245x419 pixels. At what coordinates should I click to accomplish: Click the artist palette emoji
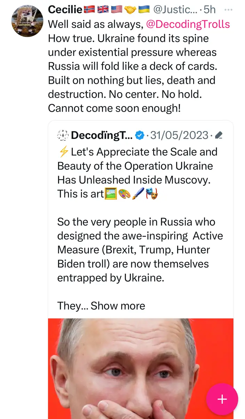click(x=124, y=193)
